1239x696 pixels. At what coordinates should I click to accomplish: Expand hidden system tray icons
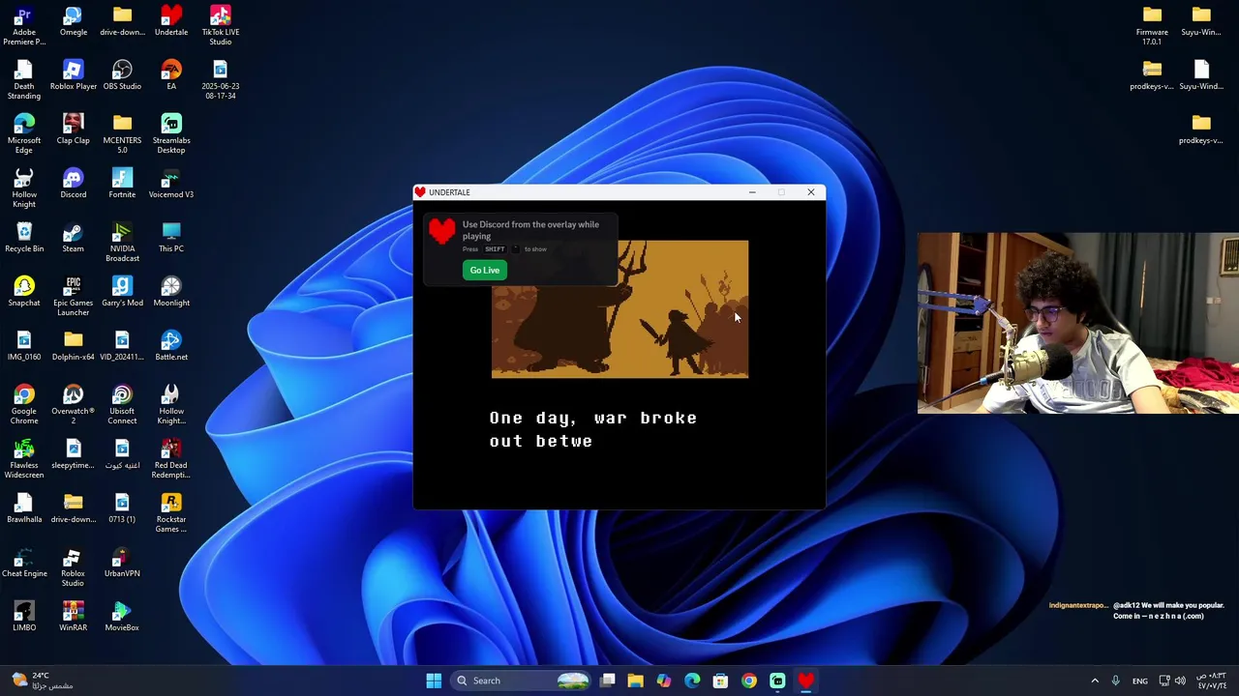click(x=1095, y=681)
